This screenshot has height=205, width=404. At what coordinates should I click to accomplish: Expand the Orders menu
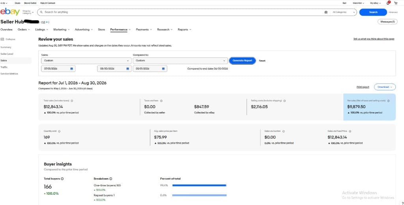24,30
